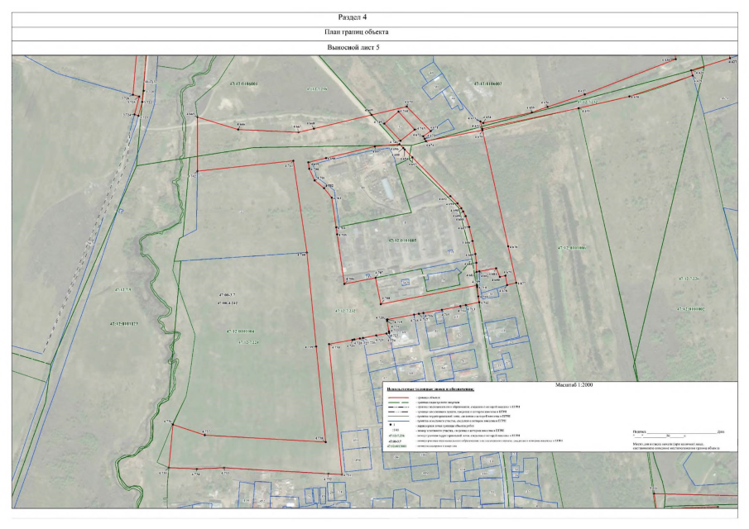Click the seal imprint placeholder text
This screenshot has width=749, height=529.
[x=676, y=446]
